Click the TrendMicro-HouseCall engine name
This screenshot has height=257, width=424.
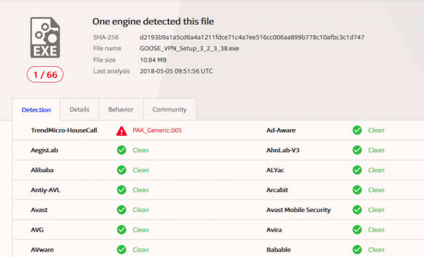pyautogui.click(x=64, y=130)
